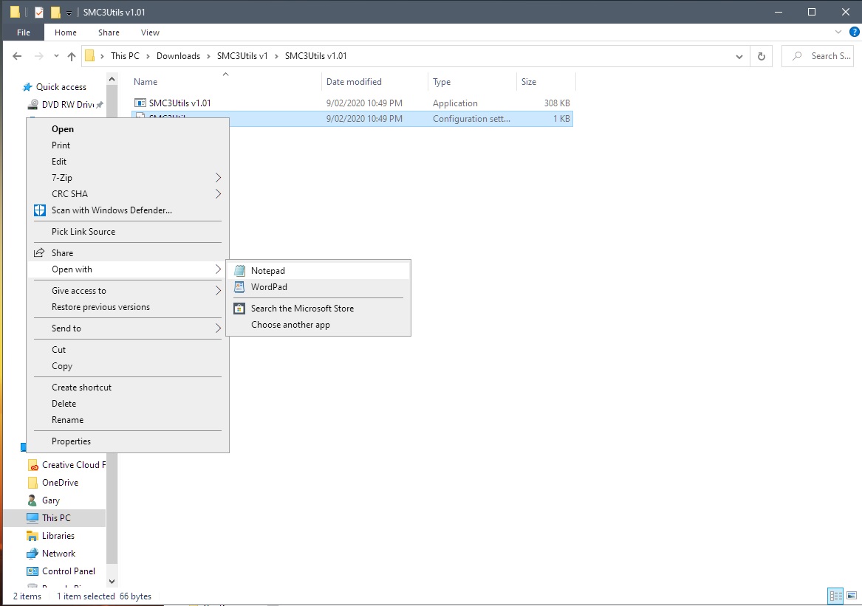Image resolution: width=862 pixels, height=606 pixels.
Task: Select Create shortcut
Action: tap(128, 388)
